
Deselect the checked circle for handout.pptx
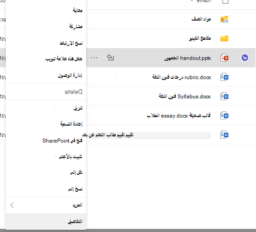[245, 58]
